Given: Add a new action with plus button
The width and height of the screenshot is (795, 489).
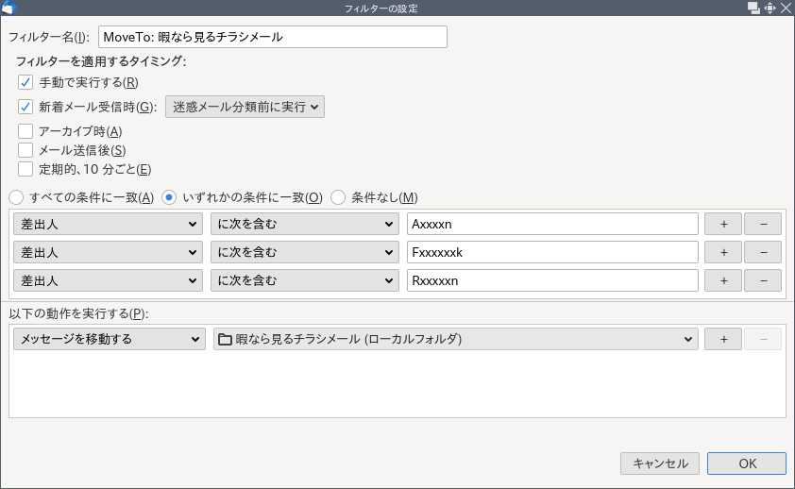Looking at the screenshot, I should click(x=723, y=339).
